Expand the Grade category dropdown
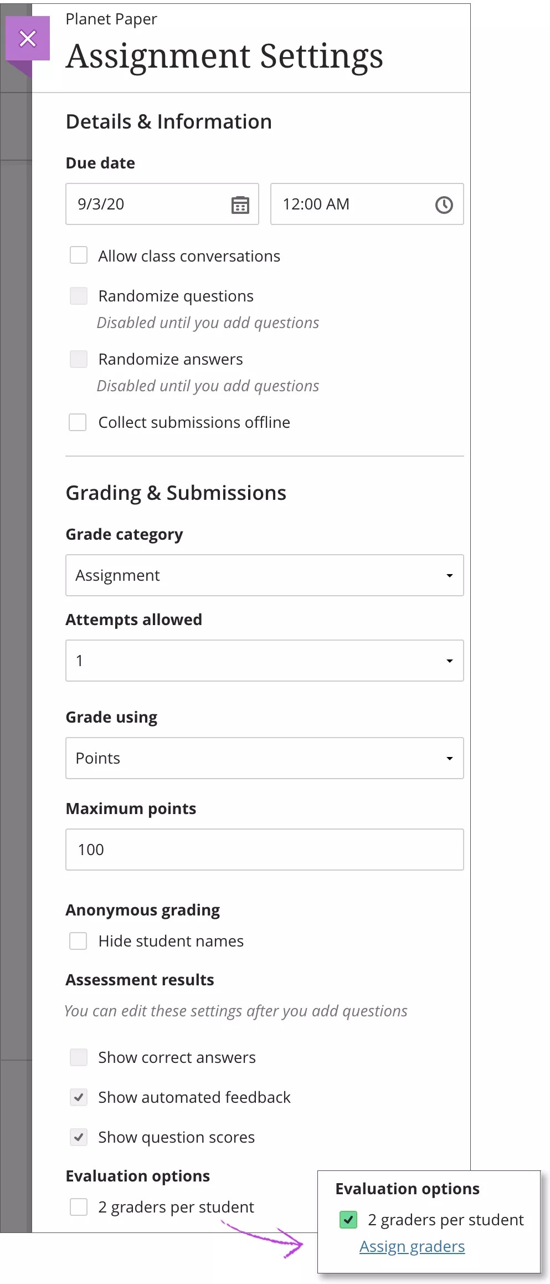550x1284 pixels. (x=264, y=575)
